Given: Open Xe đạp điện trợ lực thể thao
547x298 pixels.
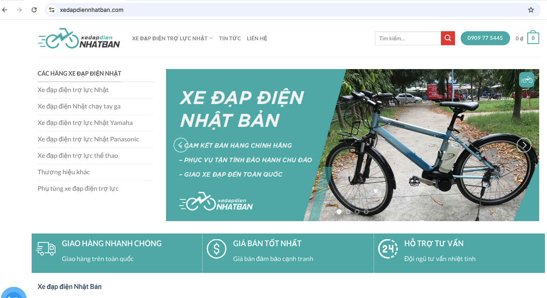Looking at the screenshot, I should [x=78, y=156].
